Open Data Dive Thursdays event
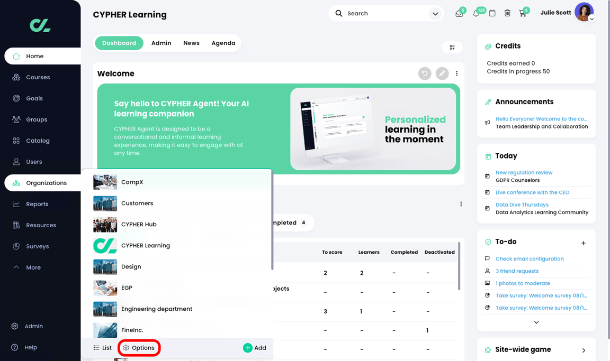 tap(522, 205)
